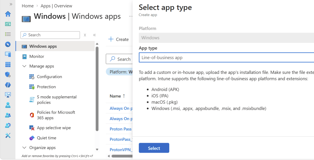
Task: Go to Apps | Overview breadcrumb
Action: point(56,6)
